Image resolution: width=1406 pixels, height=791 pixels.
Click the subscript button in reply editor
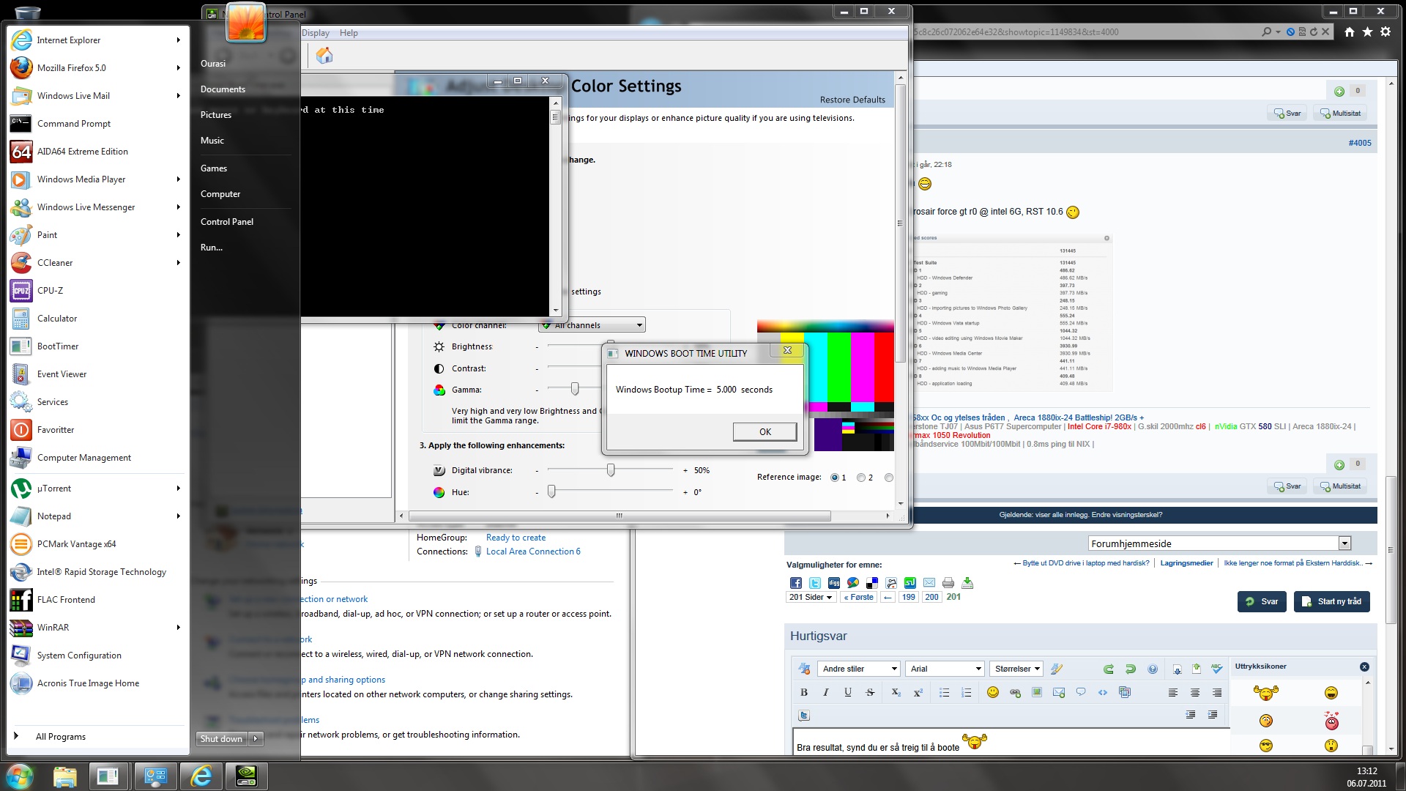[x=896, y=692]
